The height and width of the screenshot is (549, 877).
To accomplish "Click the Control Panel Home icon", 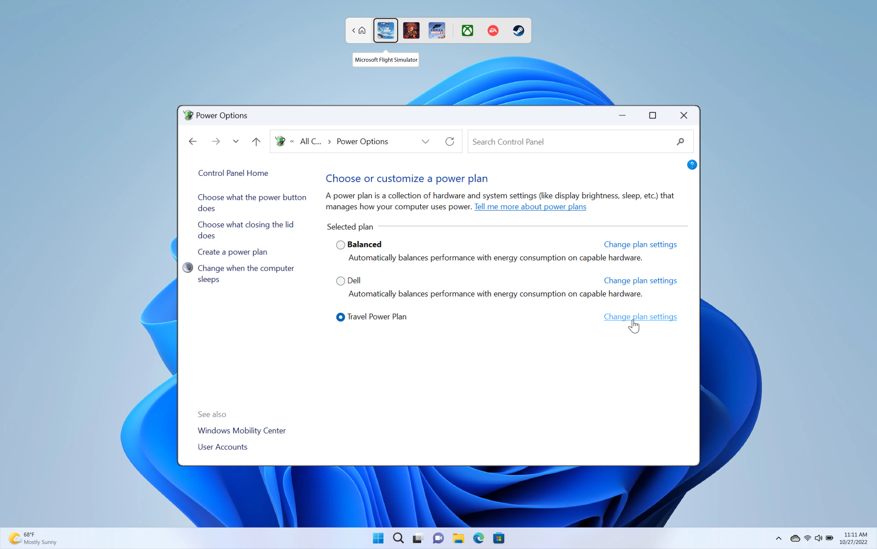I will point(233,173).
